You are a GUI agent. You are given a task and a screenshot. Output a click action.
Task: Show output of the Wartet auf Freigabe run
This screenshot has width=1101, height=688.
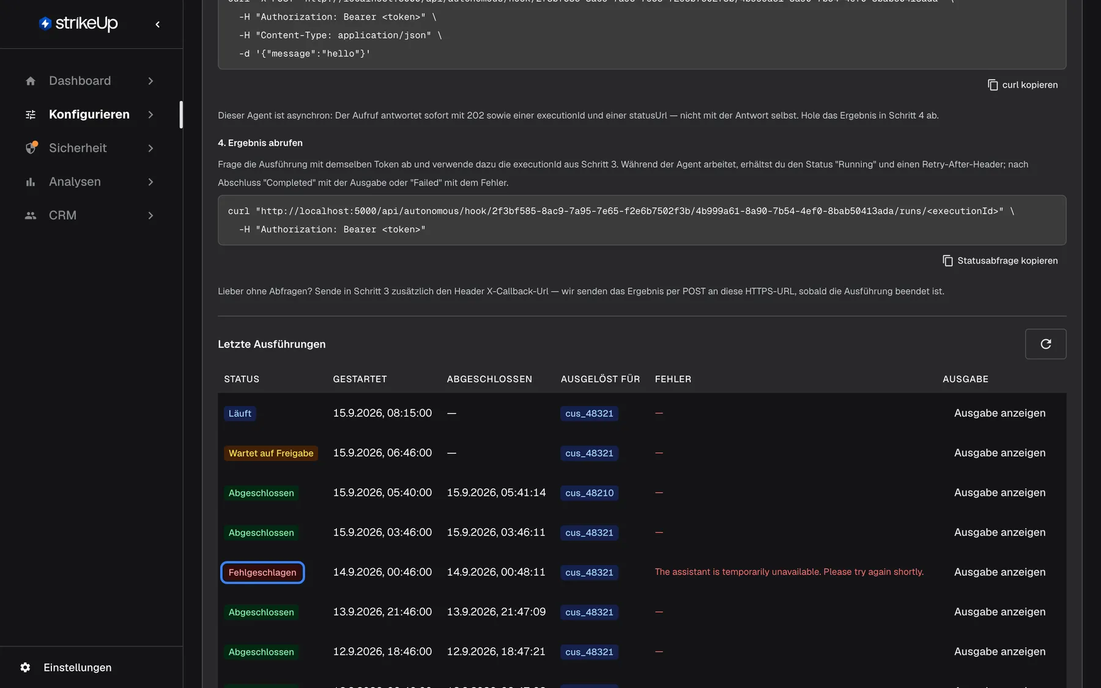[999, 453]
